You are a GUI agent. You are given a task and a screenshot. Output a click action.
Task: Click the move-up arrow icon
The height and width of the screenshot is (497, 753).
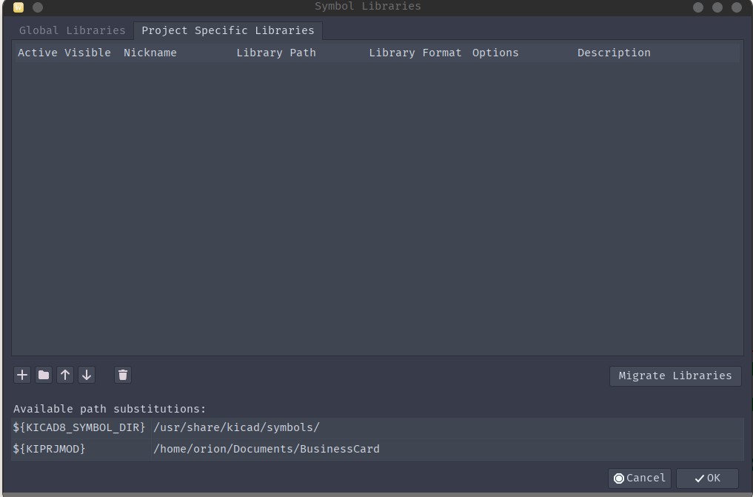pos(64,375)
